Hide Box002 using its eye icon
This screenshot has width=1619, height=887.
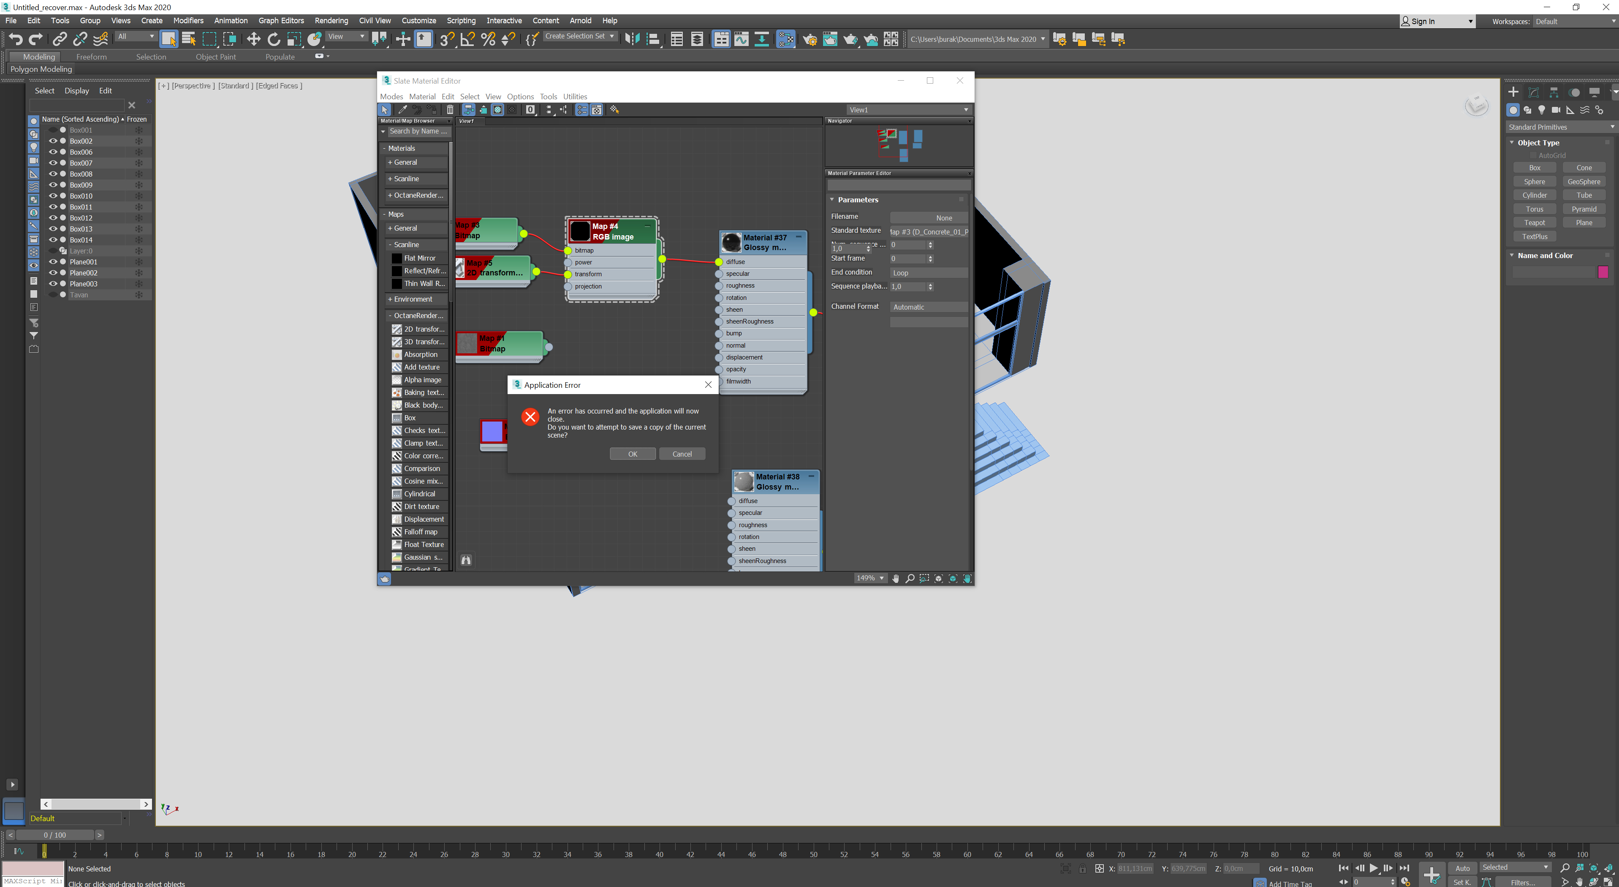53,141
